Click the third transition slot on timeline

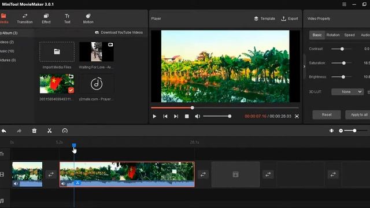pos(268,174)
